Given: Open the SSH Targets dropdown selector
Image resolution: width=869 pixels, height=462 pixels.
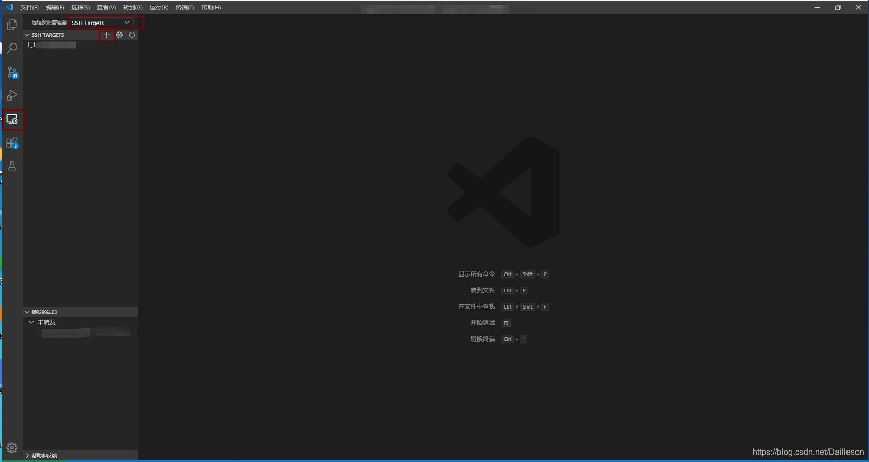Looking at the screenshot, I should [x=101, y=23].
